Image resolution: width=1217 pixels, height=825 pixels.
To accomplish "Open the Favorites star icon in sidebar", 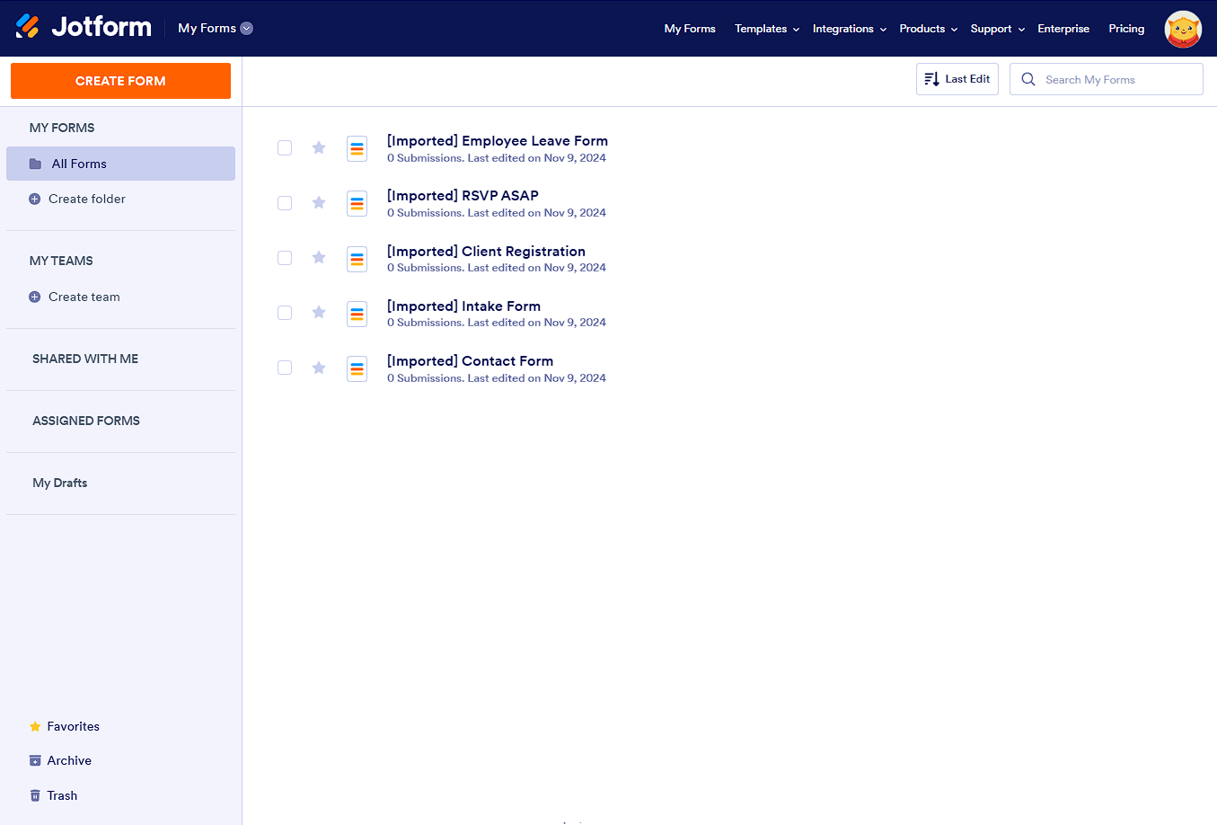I will point(35,726).
